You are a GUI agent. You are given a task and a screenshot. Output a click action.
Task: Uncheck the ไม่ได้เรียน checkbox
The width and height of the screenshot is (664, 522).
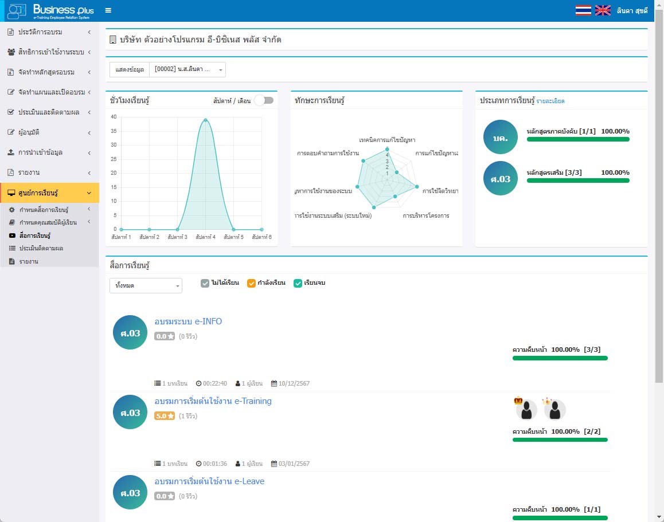point(205,283)
